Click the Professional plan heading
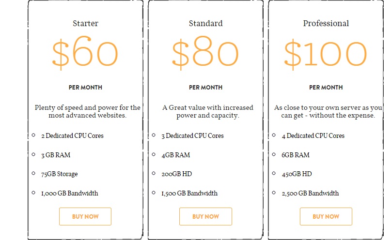Viewport: 391px width, 240px height. [326, 23]
